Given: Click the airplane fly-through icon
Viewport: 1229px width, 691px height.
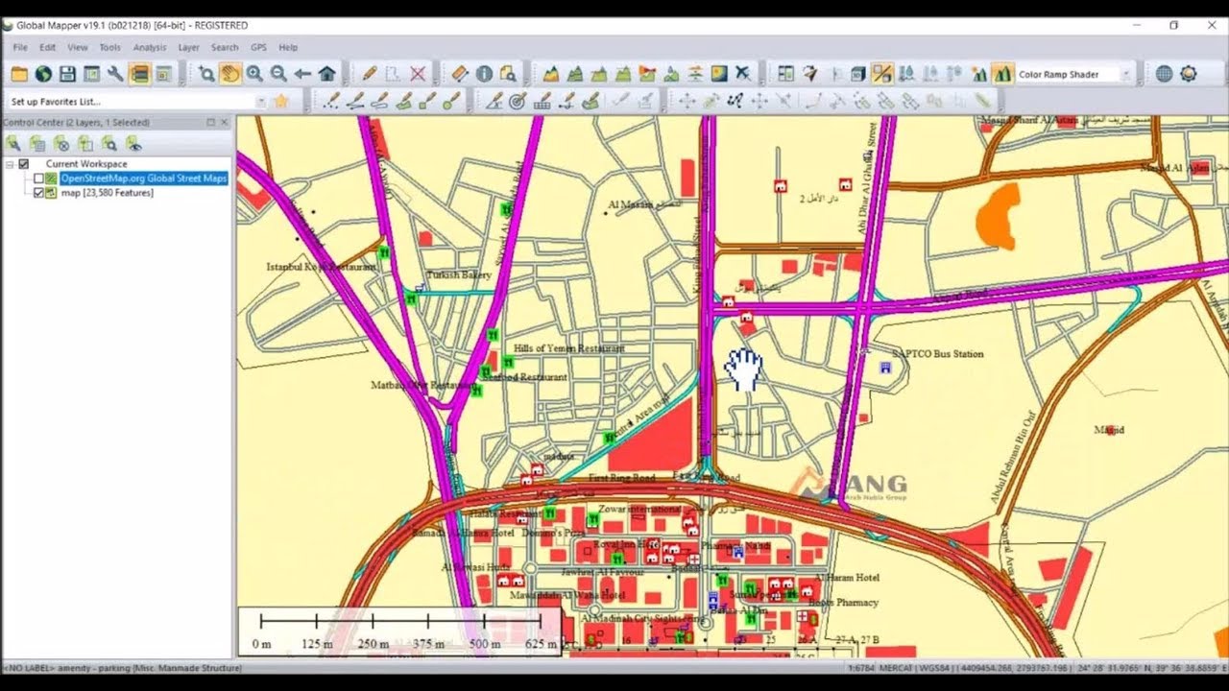Looking at the screenshot, I should coord(743,74).
